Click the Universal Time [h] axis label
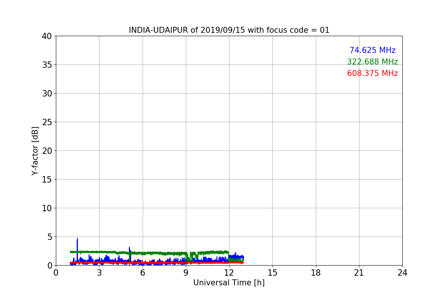 [229, 283]
